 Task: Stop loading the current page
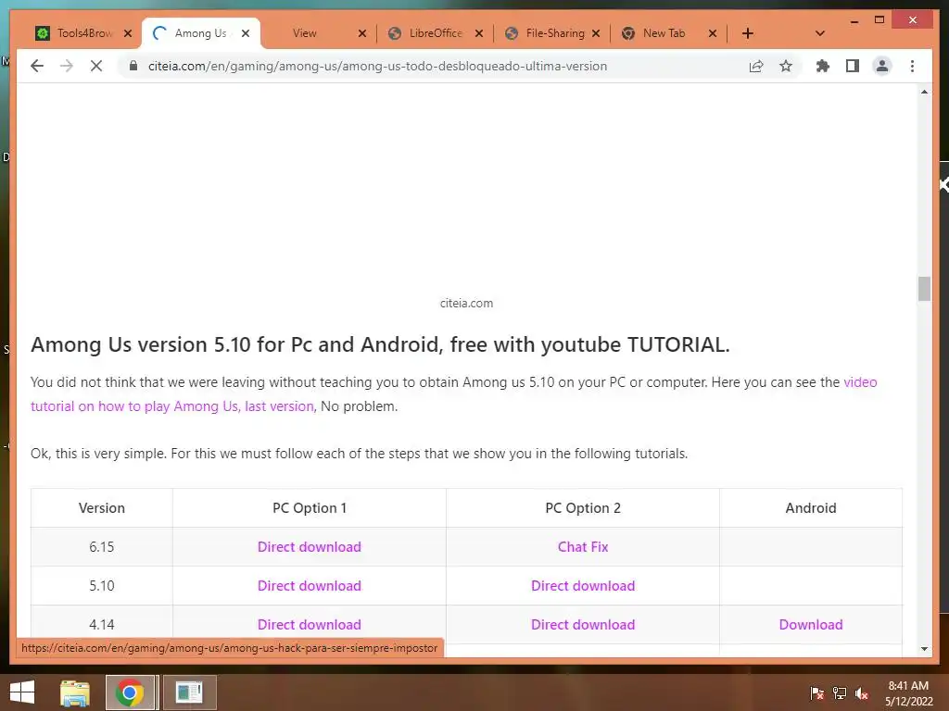pos(96,66)
